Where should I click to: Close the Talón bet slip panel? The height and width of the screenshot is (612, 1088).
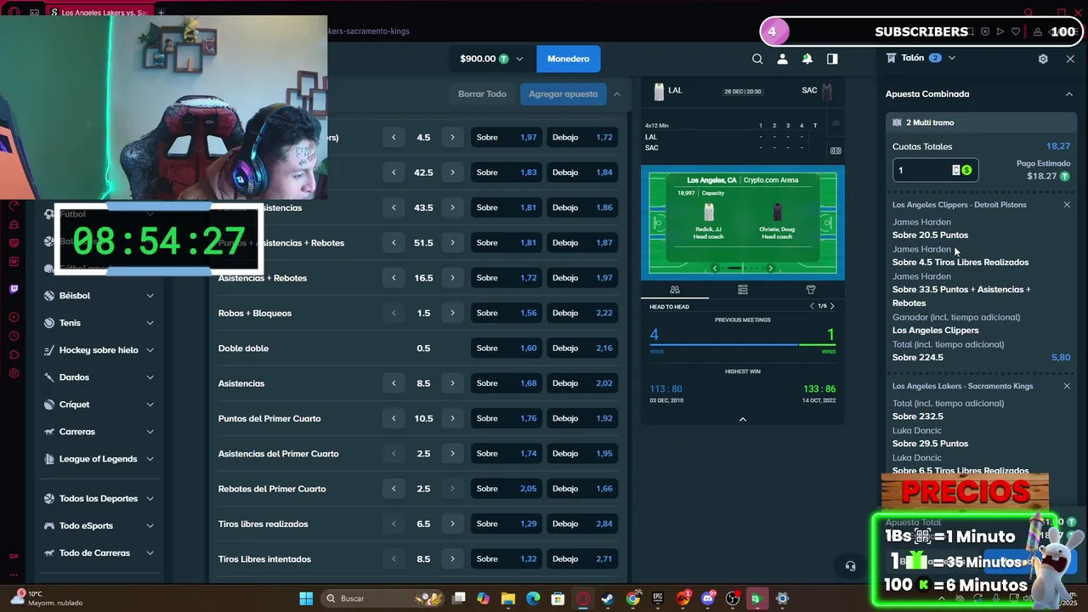pyautogui.click(x=1070, y=59)
